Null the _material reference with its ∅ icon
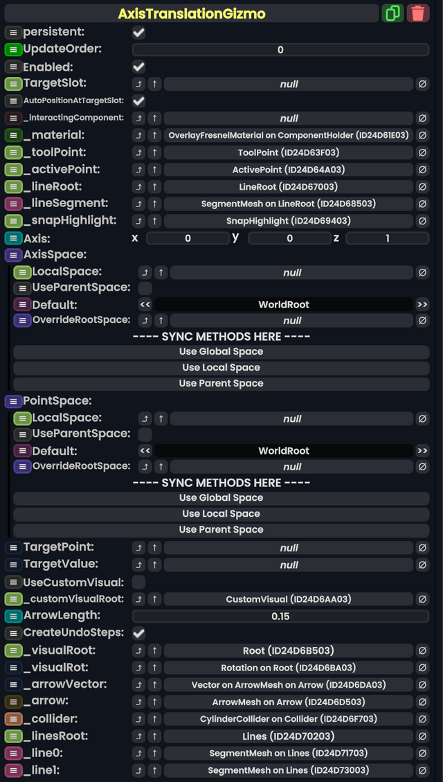Screen dimensions: 443x782 point(423,135)
